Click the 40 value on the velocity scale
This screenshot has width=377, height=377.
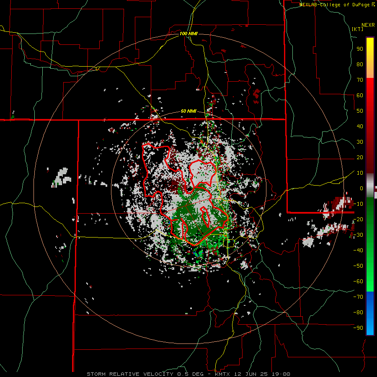pos(360,126)
